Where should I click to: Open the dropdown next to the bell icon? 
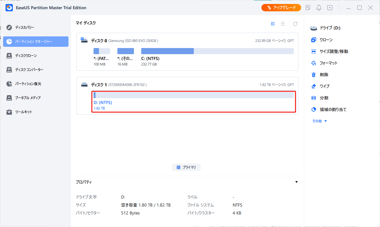(330, 7)
